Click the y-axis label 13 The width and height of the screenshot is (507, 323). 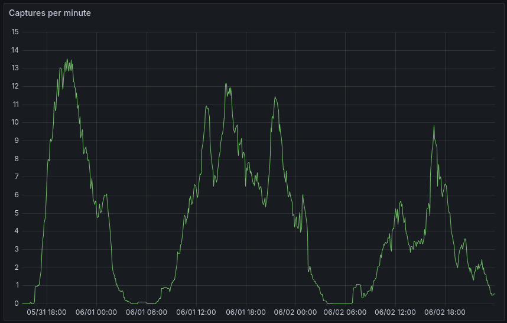15,68
